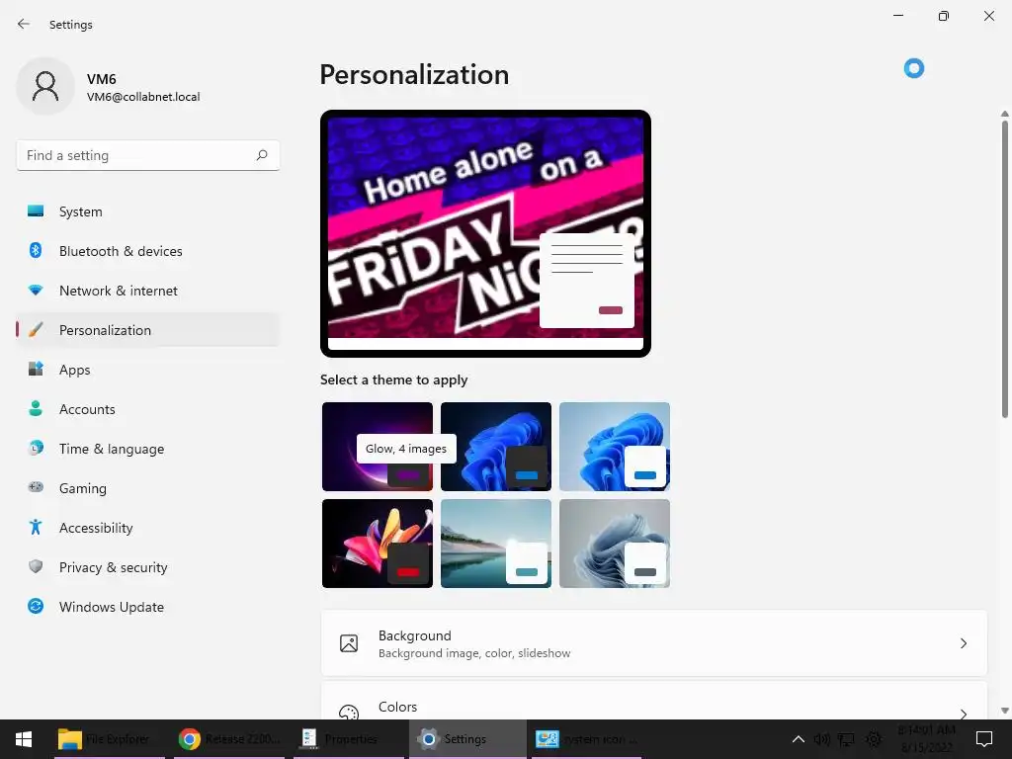Apply the light blue bloom Windows theme
1012x759 pixels.
pos(615,447)
